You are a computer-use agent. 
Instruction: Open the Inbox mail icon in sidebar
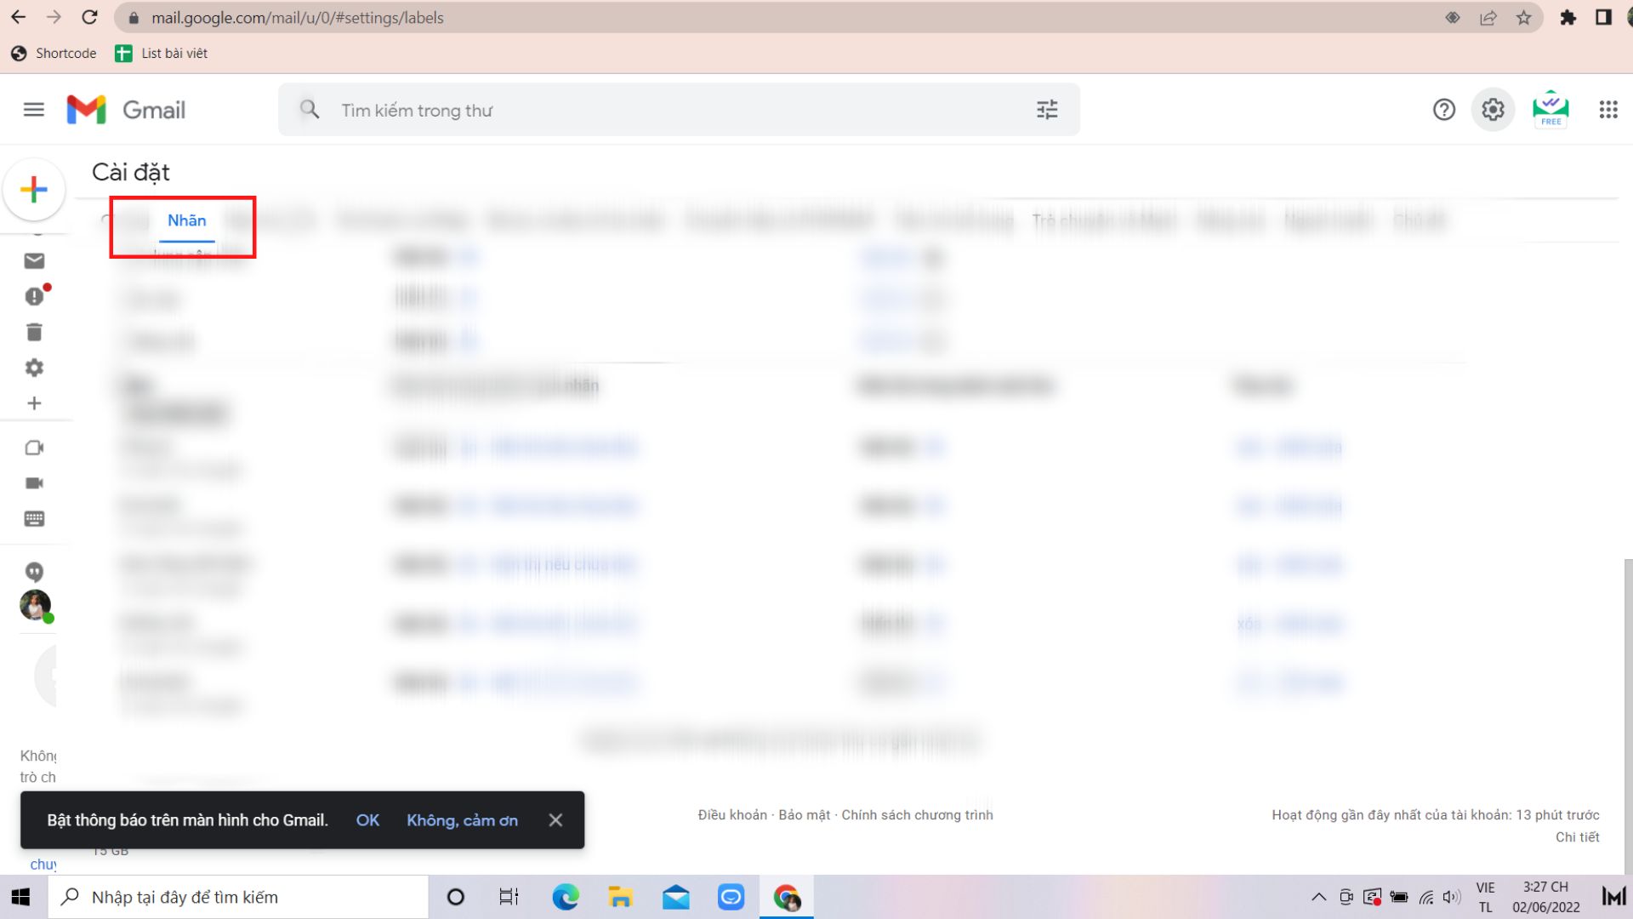tap(34, 261)
